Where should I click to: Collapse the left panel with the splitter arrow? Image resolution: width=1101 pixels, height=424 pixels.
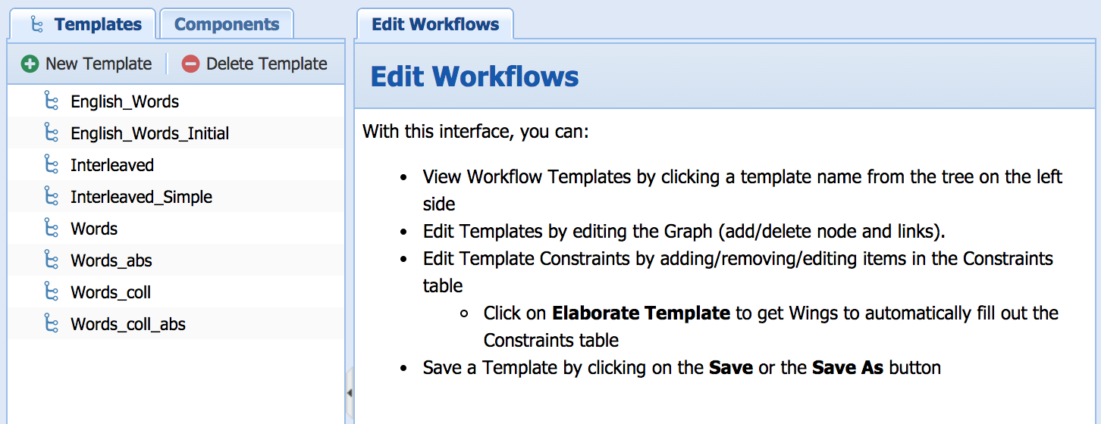click(350, 392)
